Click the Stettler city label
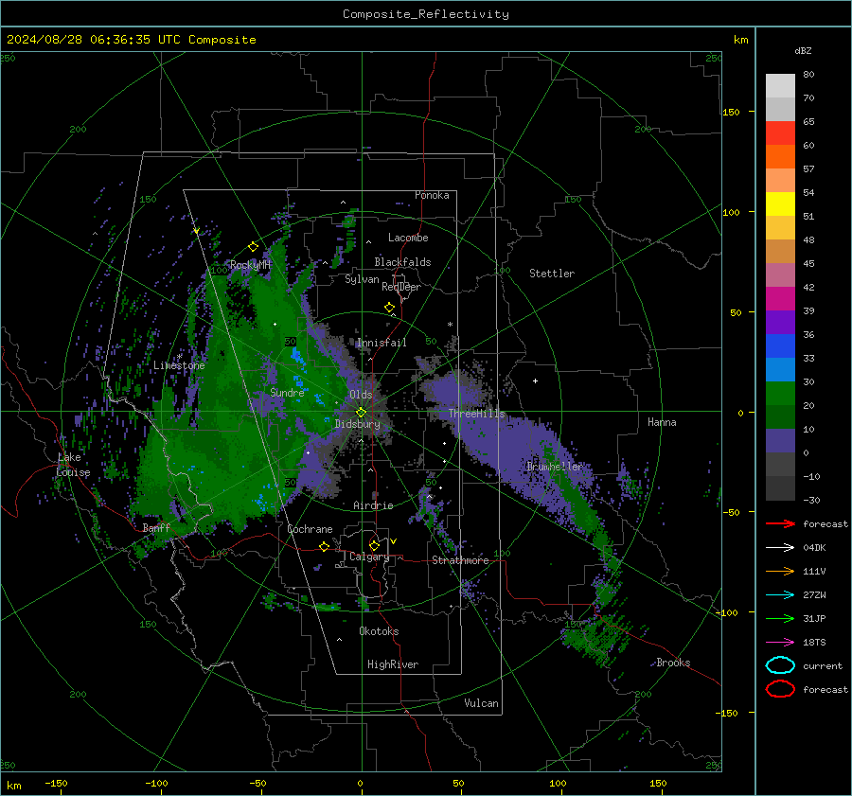 pos(552,274)
